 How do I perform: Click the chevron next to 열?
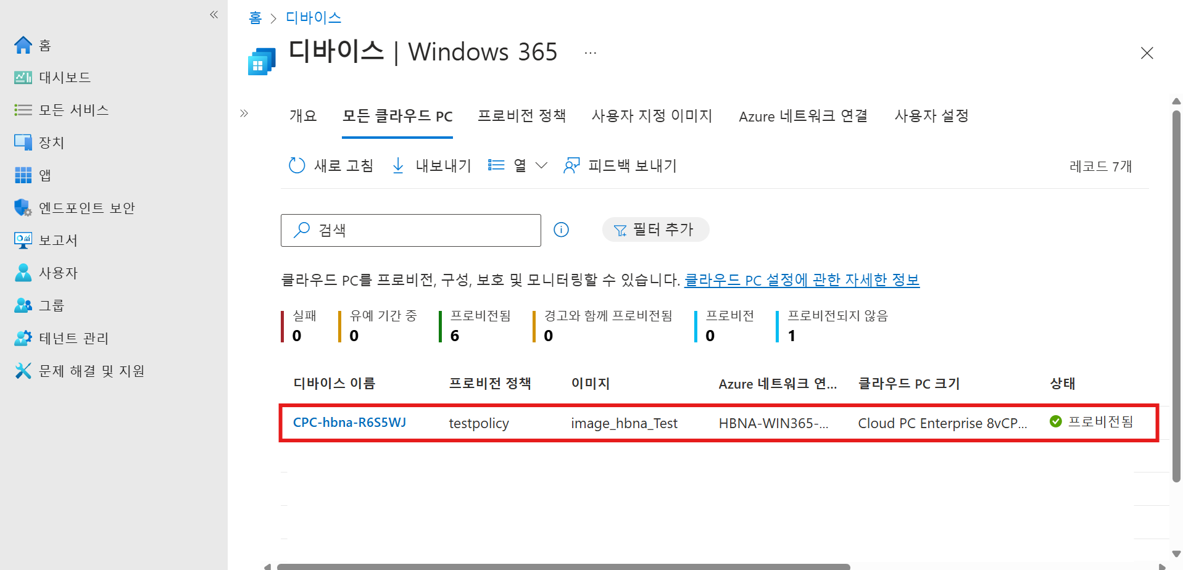(541, 165)
